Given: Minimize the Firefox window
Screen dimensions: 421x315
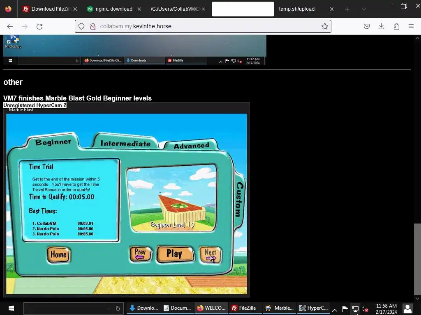Looking at the screenshot, I should click(392, 6).
